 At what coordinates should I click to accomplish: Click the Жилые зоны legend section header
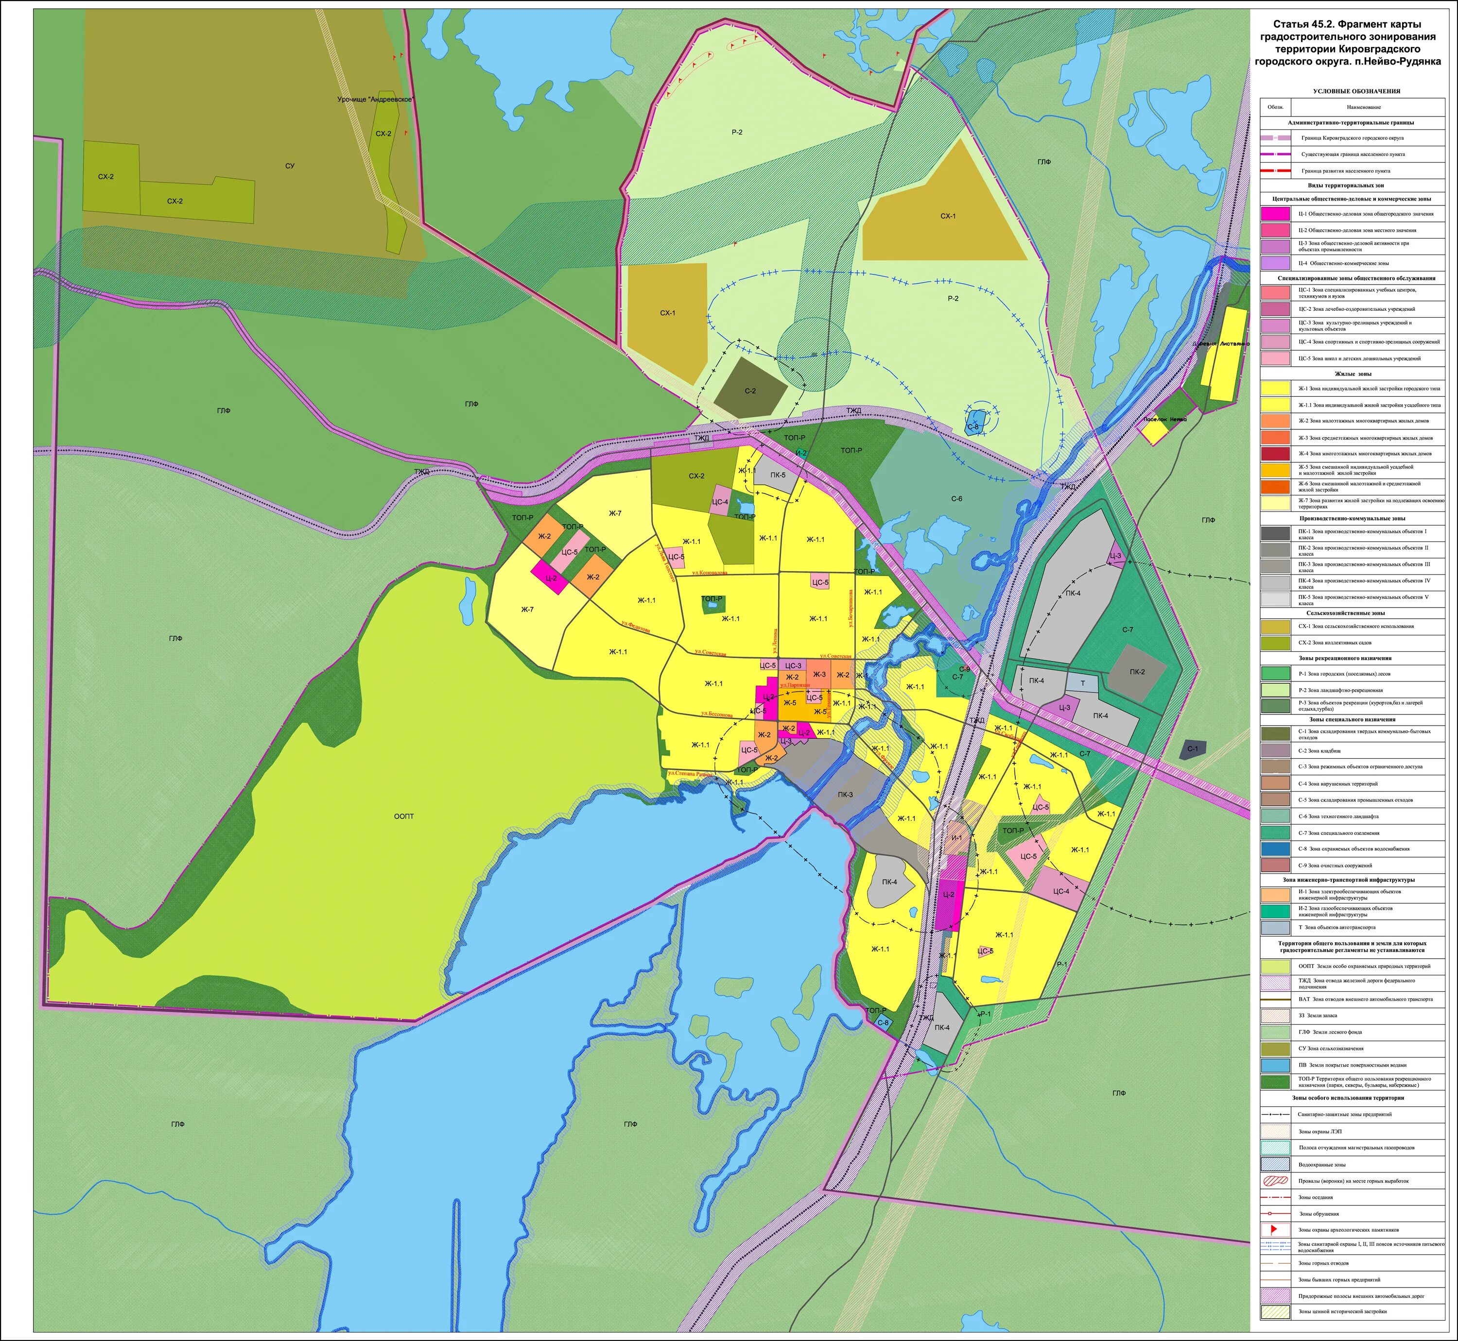(1354, 373)
